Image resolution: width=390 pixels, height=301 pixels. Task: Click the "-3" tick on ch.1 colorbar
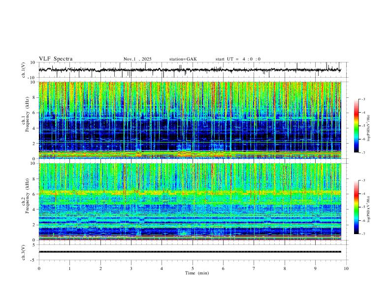363,99
